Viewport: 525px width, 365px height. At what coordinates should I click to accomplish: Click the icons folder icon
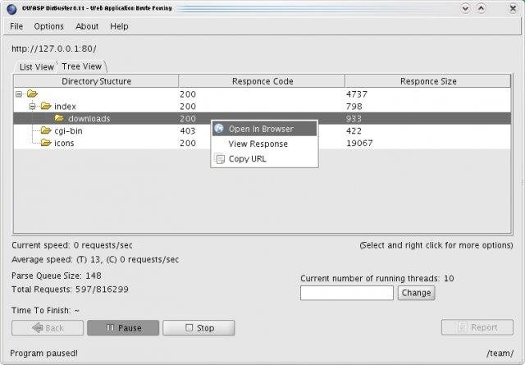click(x=46, y=143)
